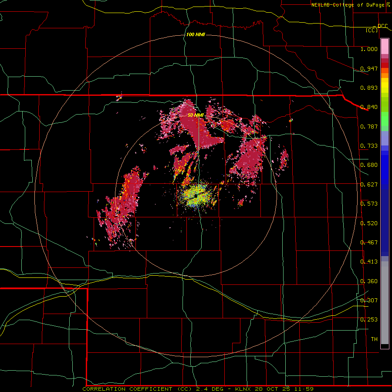Click the 0.680 scale value

[x=369, y=165]
